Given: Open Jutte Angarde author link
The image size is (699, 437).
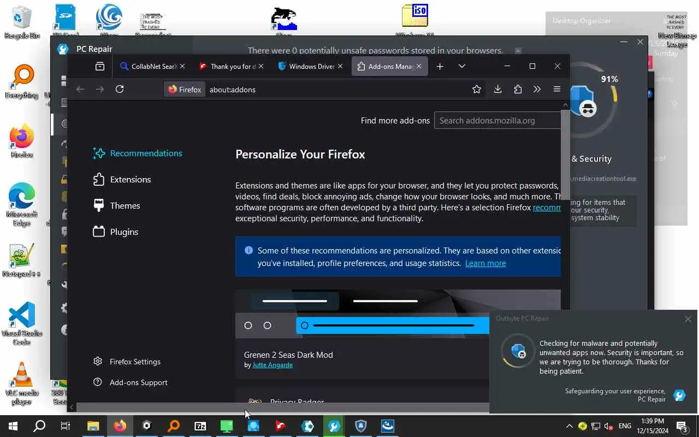Looking at the screenshot, I should (273, 365).
